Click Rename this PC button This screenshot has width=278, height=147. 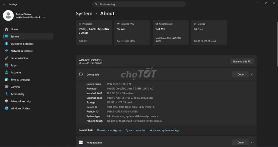tap(242, 61)
